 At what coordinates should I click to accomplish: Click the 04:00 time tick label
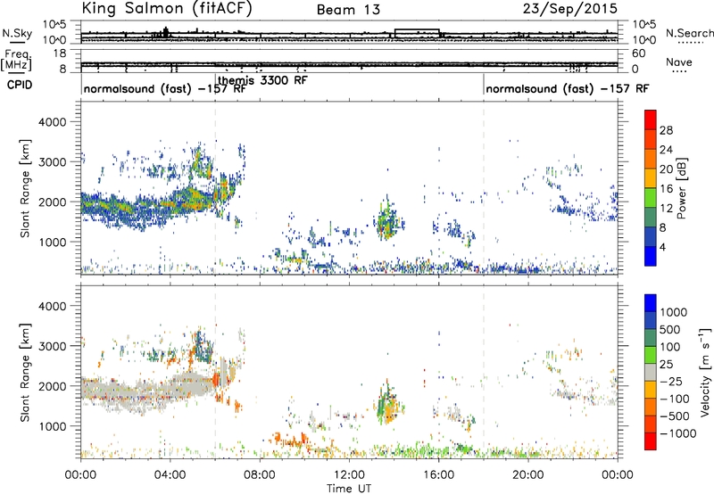tap(170, 475)
